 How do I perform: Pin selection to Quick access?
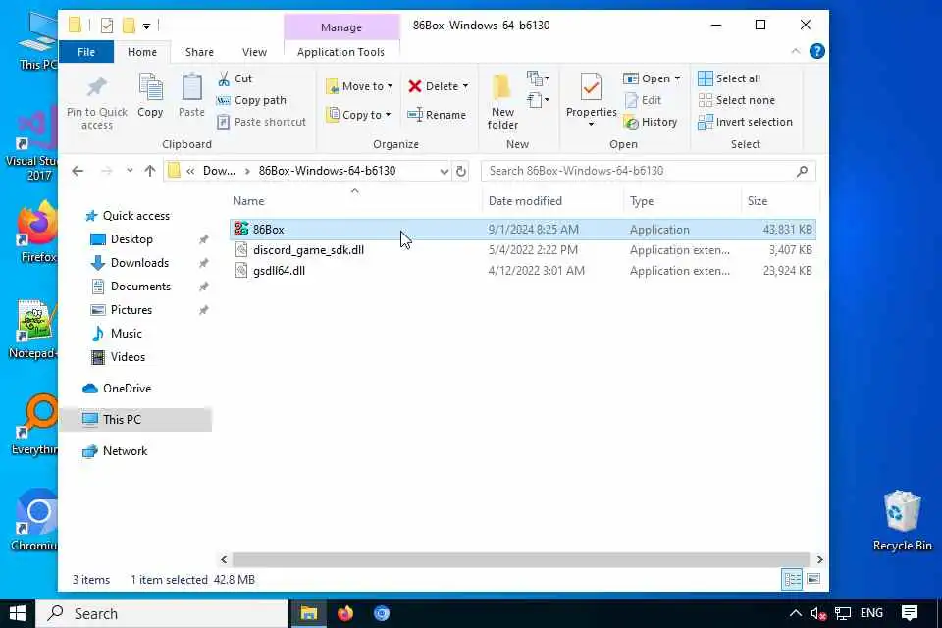(97, 102)
